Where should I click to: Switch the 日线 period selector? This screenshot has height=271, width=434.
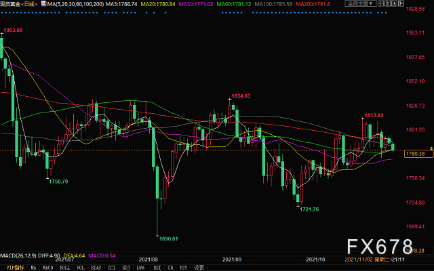29,4
